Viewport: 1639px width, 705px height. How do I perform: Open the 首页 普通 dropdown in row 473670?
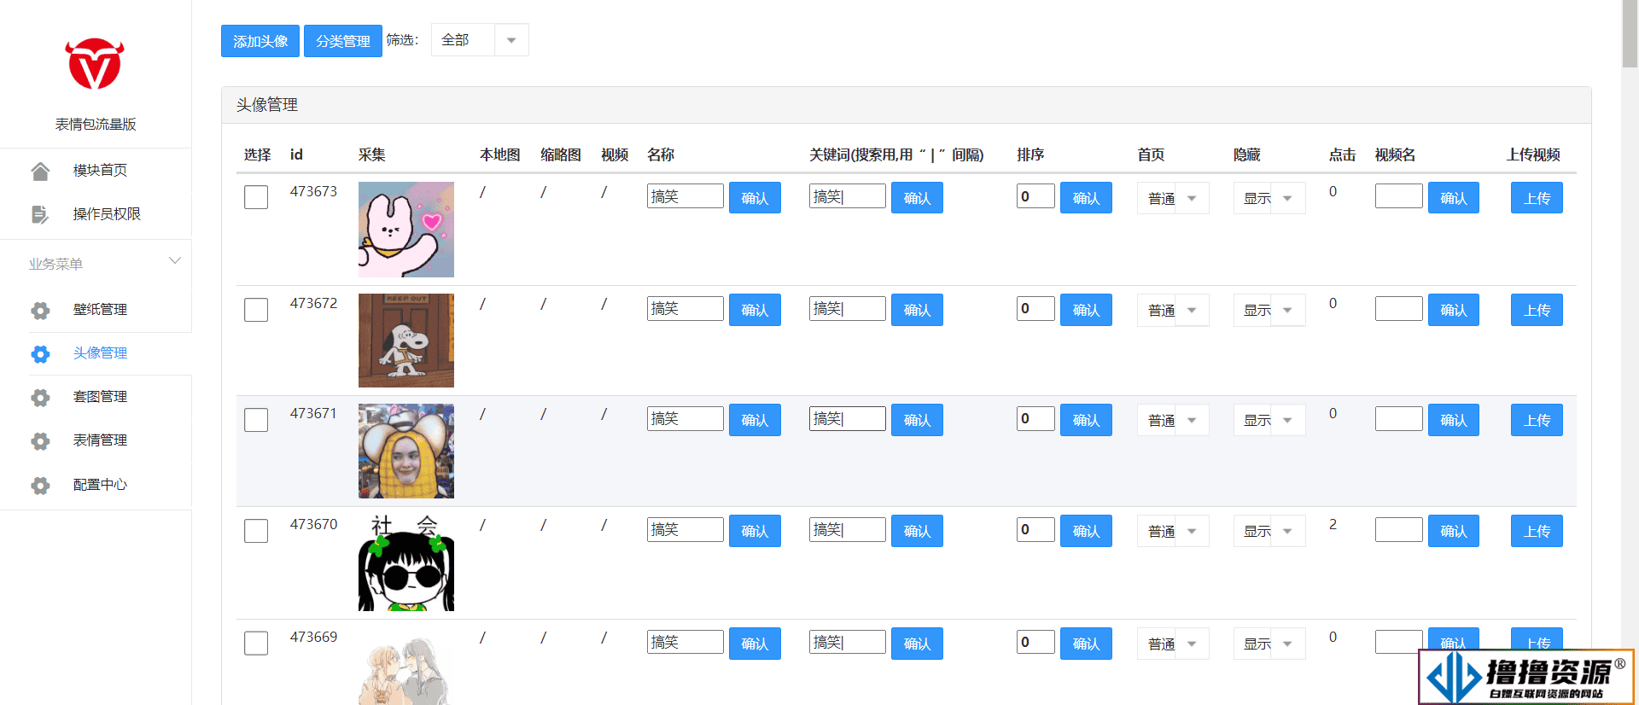coord(1173,531)
